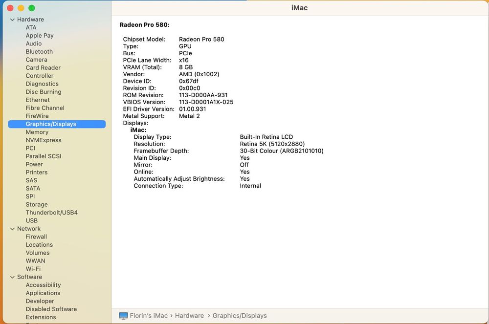Image resolution: width=489 pixels, height=324 pixels.
Task: Click the Vendor value AMD (0x1002)
Action: [199, 74]
